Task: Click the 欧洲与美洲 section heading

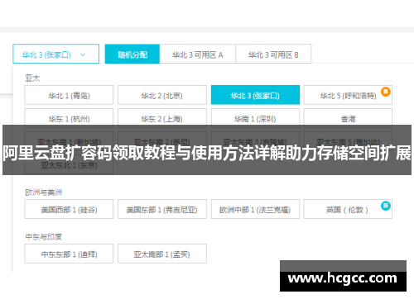Action: (43, 192)
